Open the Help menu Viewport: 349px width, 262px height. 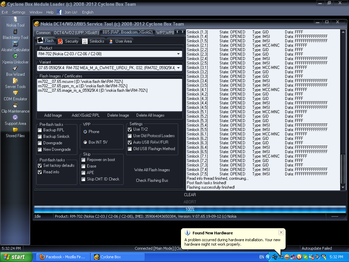(50, 12)
